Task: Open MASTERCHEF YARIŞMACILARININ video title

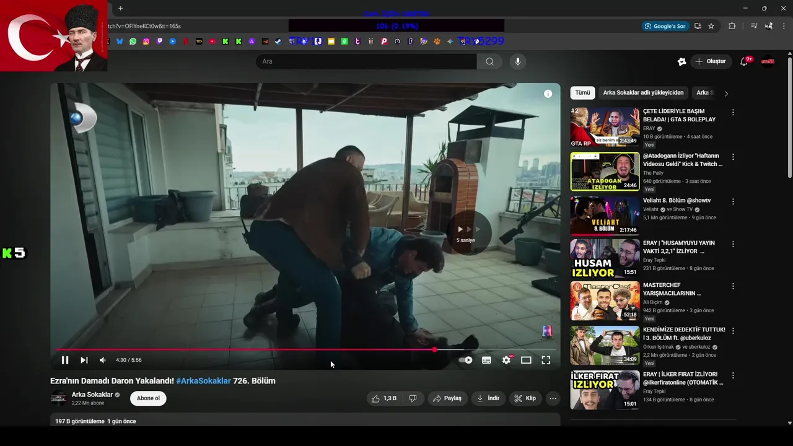Action: 672,289
